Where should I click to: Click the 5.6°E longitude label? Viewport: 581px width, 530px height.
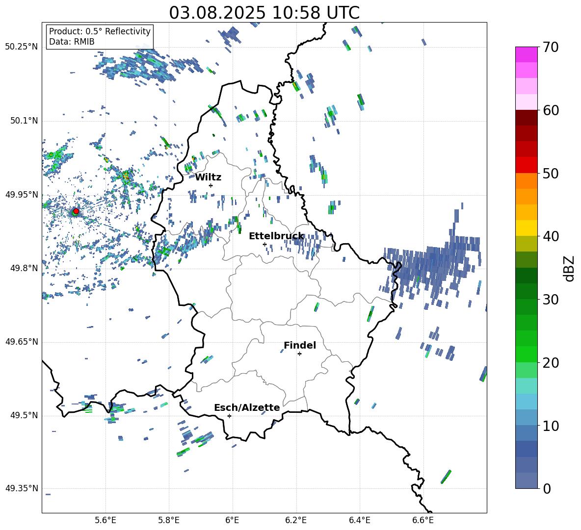coord(106,520)
